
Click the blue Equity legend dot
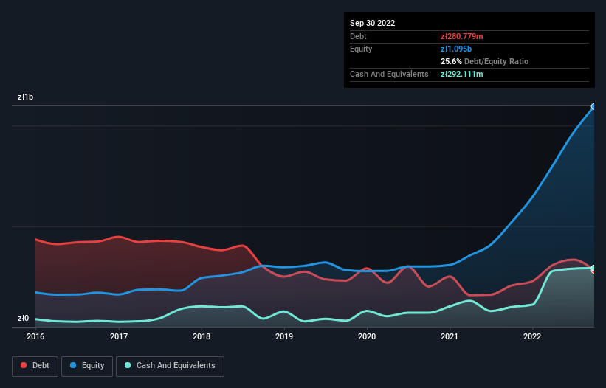73,365
